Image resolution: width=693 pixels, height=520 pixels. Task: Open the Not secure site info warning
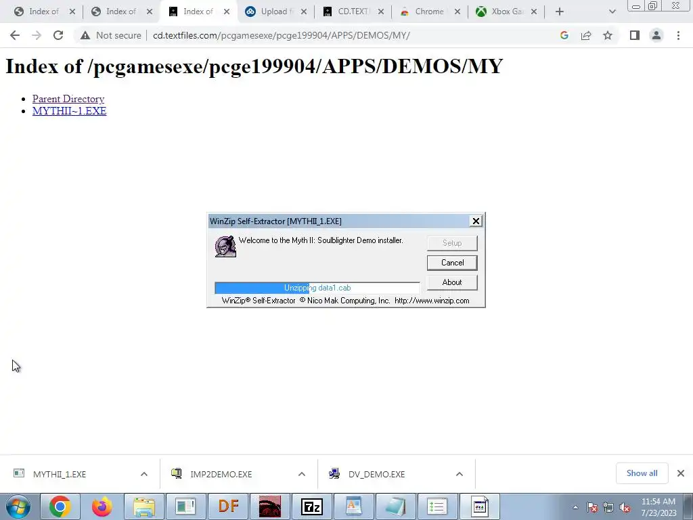(x=110, y=35)
